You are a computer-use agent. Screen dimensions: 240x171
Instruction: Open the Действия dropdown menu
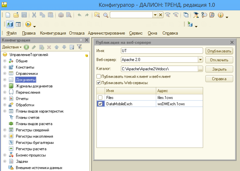pos(12,47)
